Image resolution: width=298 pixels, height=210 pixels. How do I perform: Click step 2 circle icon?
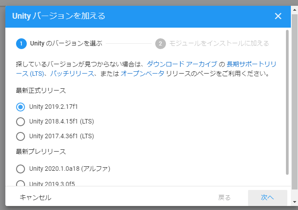tap(161, 44)
